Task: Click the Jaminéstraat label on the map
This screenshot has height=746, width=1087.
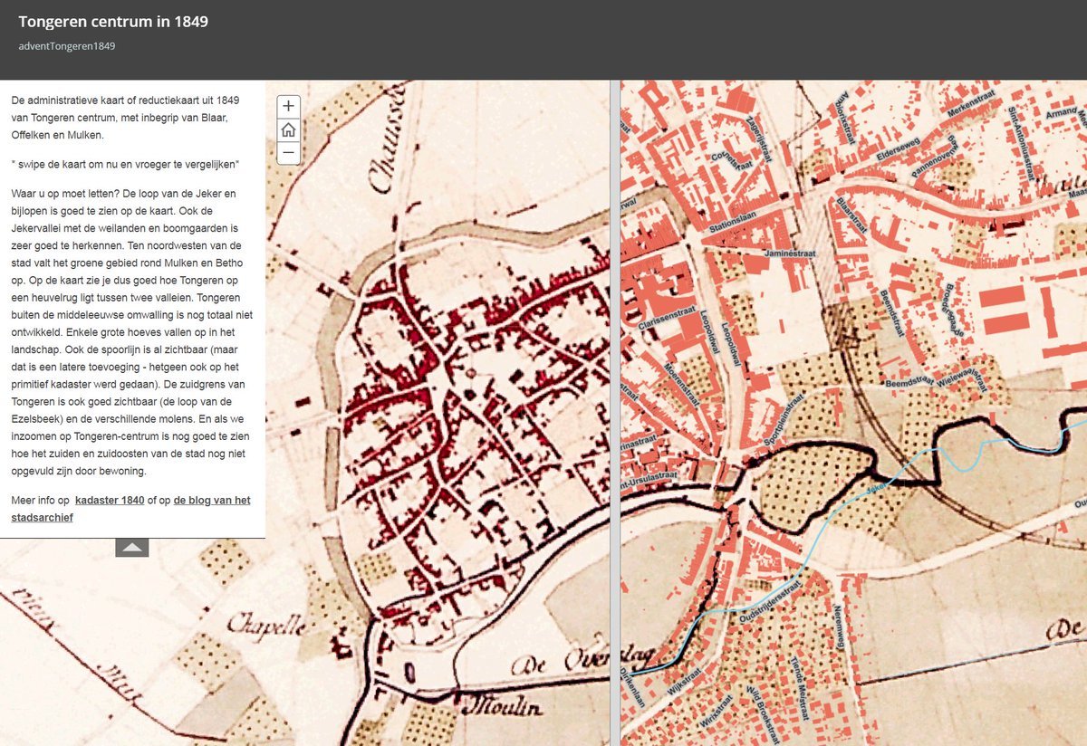Action: click(x=790, y=253)
